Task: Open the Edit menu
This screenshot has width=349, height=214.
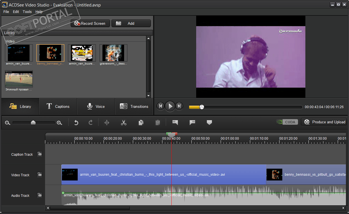Action: [16, 12]
